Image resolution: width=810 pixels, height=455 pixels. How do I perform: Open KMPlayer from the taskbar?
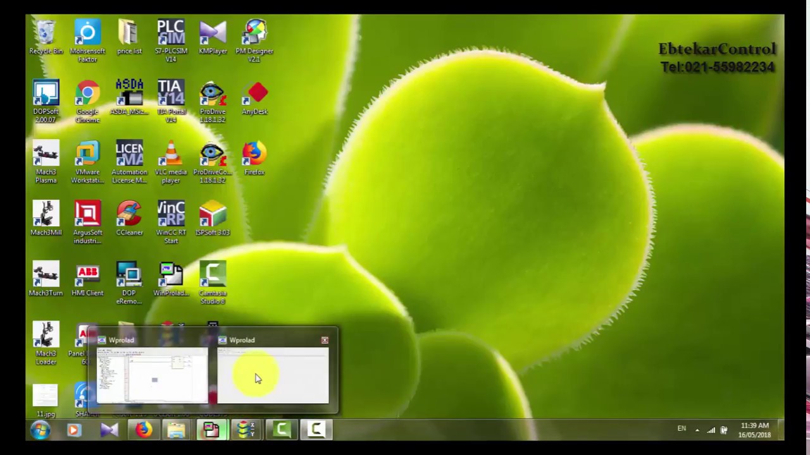tap(109, 430)
